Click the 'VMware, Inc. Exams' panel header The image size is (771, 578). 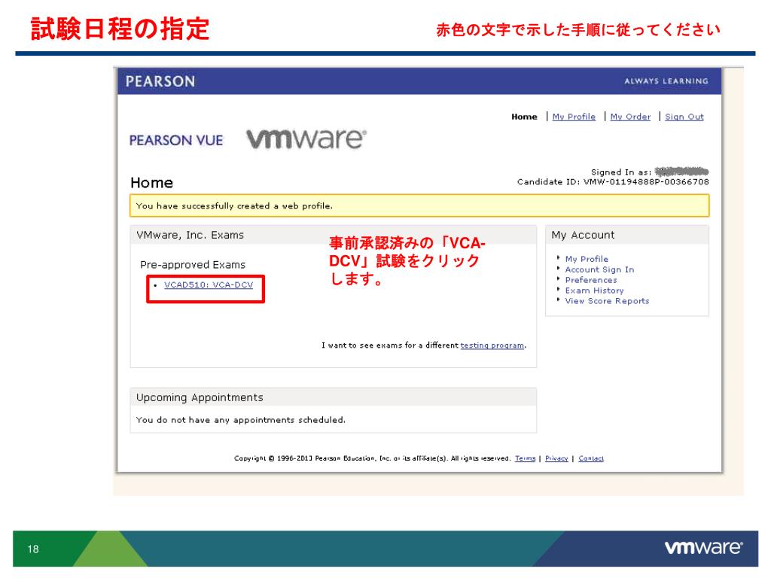(333, 235)
